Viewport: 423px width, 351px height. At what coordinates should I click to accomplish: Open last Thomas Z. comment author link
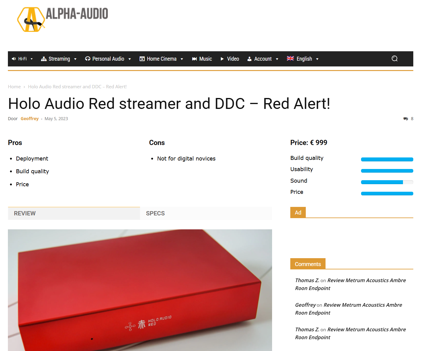[307, 329]
